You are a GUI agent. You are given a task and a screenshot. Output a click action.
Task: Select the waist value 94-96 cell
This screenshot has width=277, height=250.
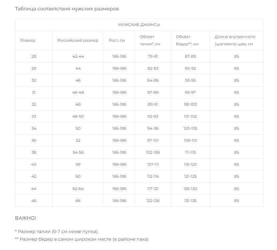point(153,128)
